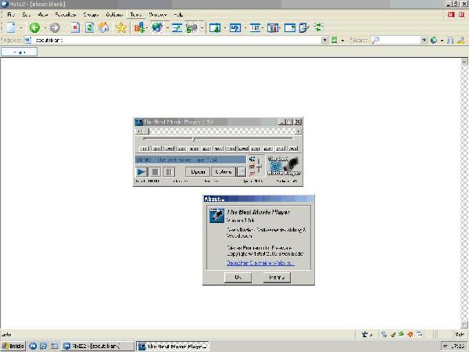The height and width of the screenshot is (352, 469).
Task: Adjust the vertical volume slider in player
Action: pyautogui.click(x=259, y=166)
